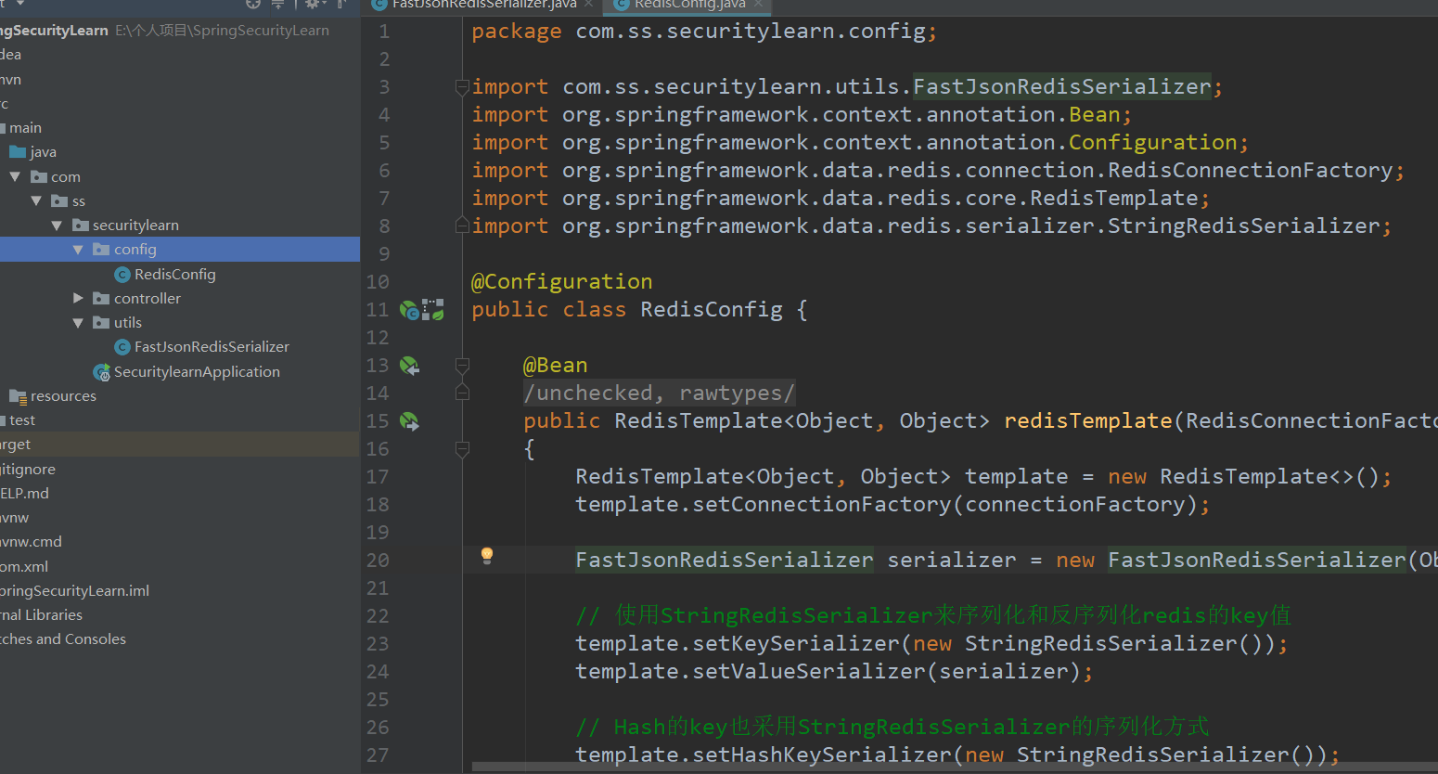Click the RedisConfig class icon in the project tree
Image resolution: width=1438 pixels, height=774 pixels.
point(122,275)
